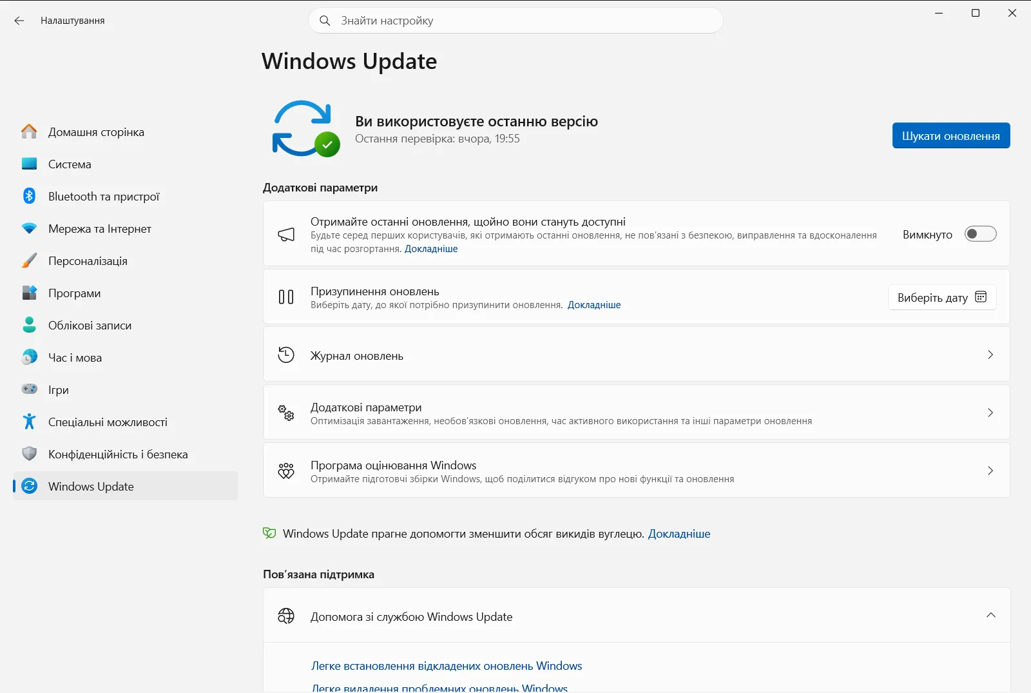Click the Windows Update sync icon in sidebar

[x=29, y=486]
